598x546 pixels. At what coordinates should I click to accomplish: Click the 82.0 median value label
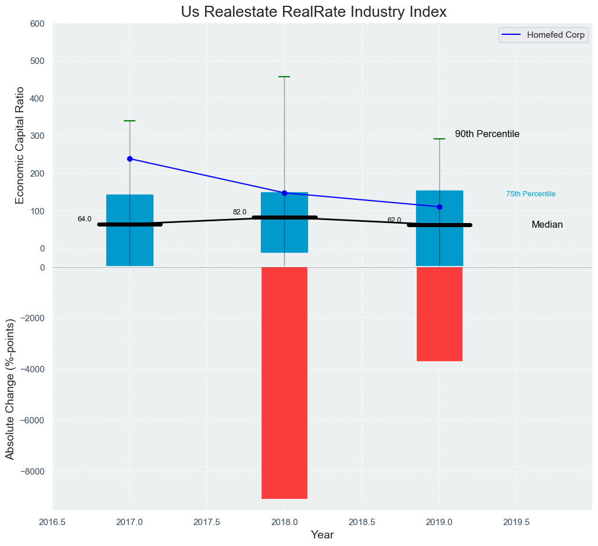point(239,212)
